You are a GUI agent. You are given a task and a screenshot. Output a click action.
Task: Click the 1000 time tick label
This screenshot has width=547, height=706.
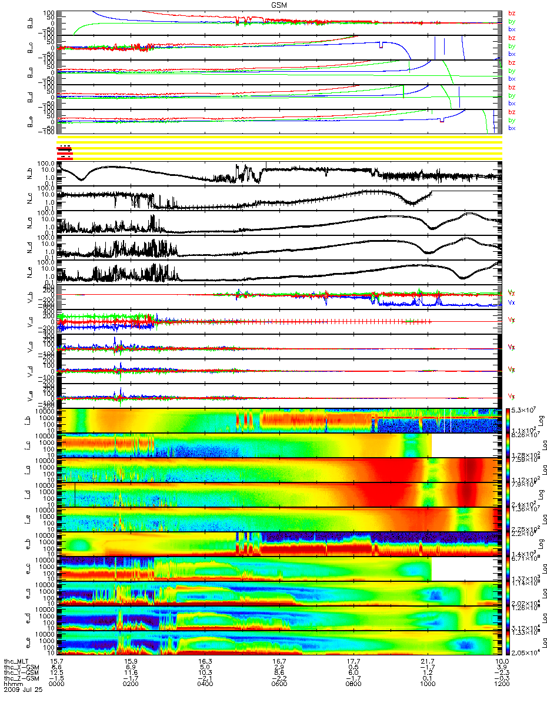427,682
